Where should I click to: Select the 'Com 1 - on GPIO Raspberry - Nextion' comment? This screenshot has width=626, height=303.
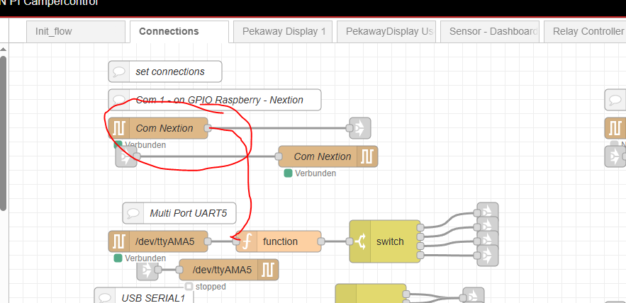click(215, 100)
